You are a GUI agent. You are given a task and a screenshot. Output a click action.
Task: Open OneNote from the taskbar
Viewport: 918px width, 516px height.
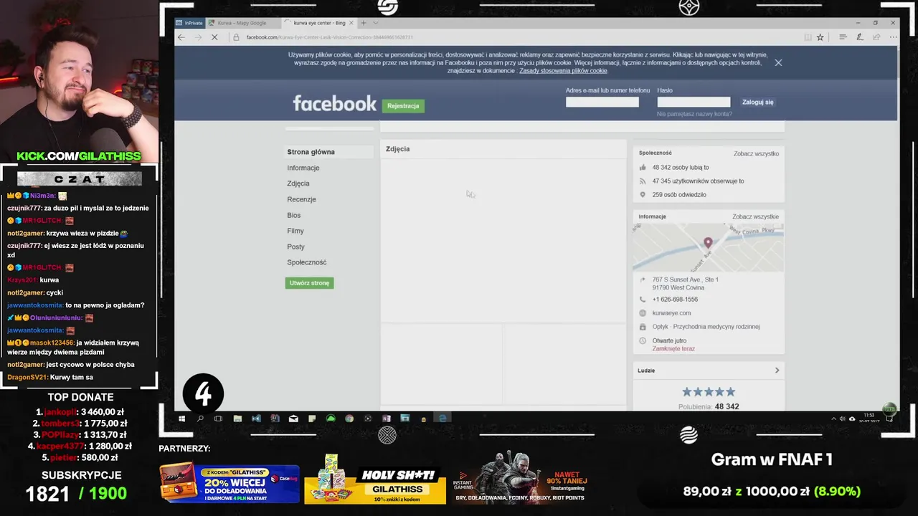[x=387, y=419]
